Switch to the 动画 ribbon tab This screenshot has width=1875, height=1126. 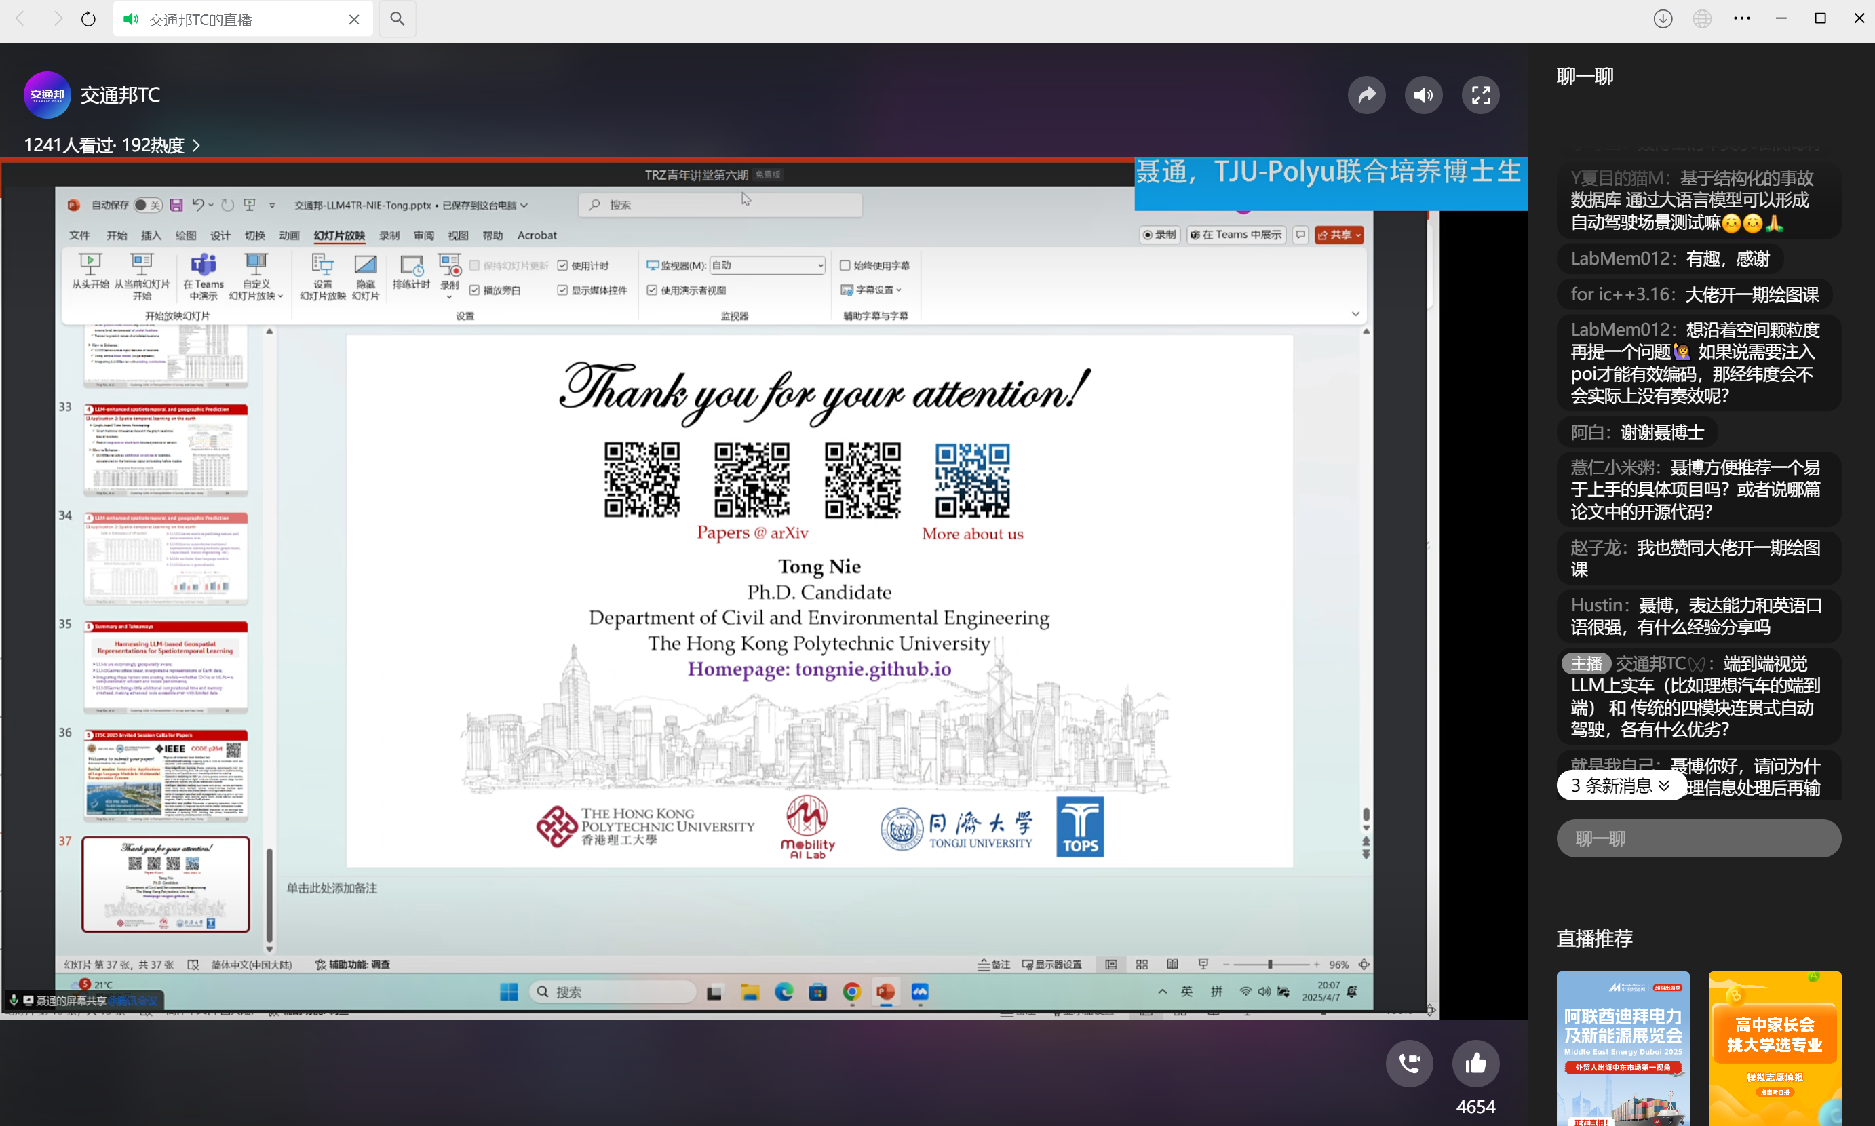[289, 235]
